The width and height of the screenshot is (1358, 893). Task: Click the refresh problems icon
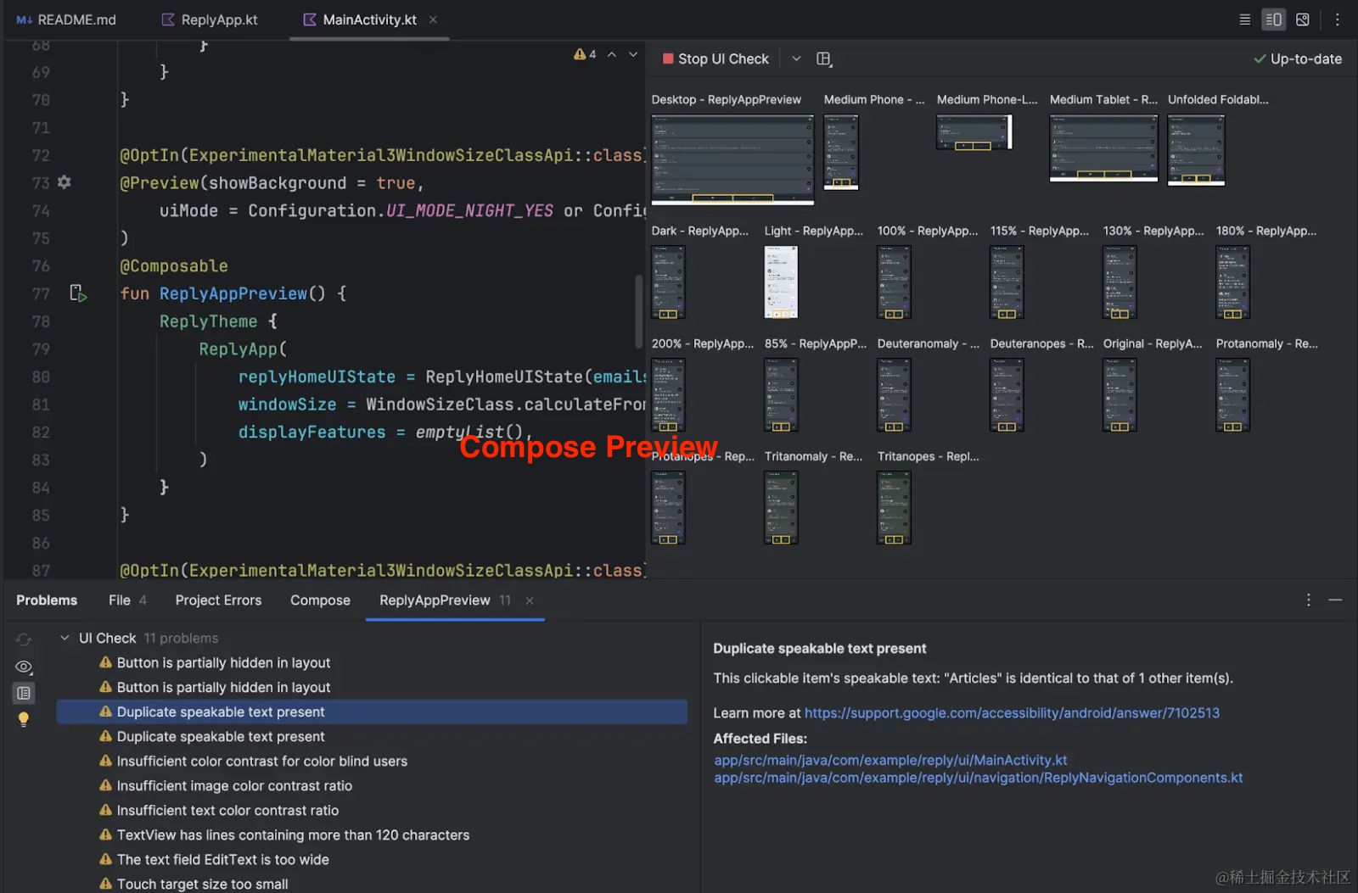[x=24, y=639]
